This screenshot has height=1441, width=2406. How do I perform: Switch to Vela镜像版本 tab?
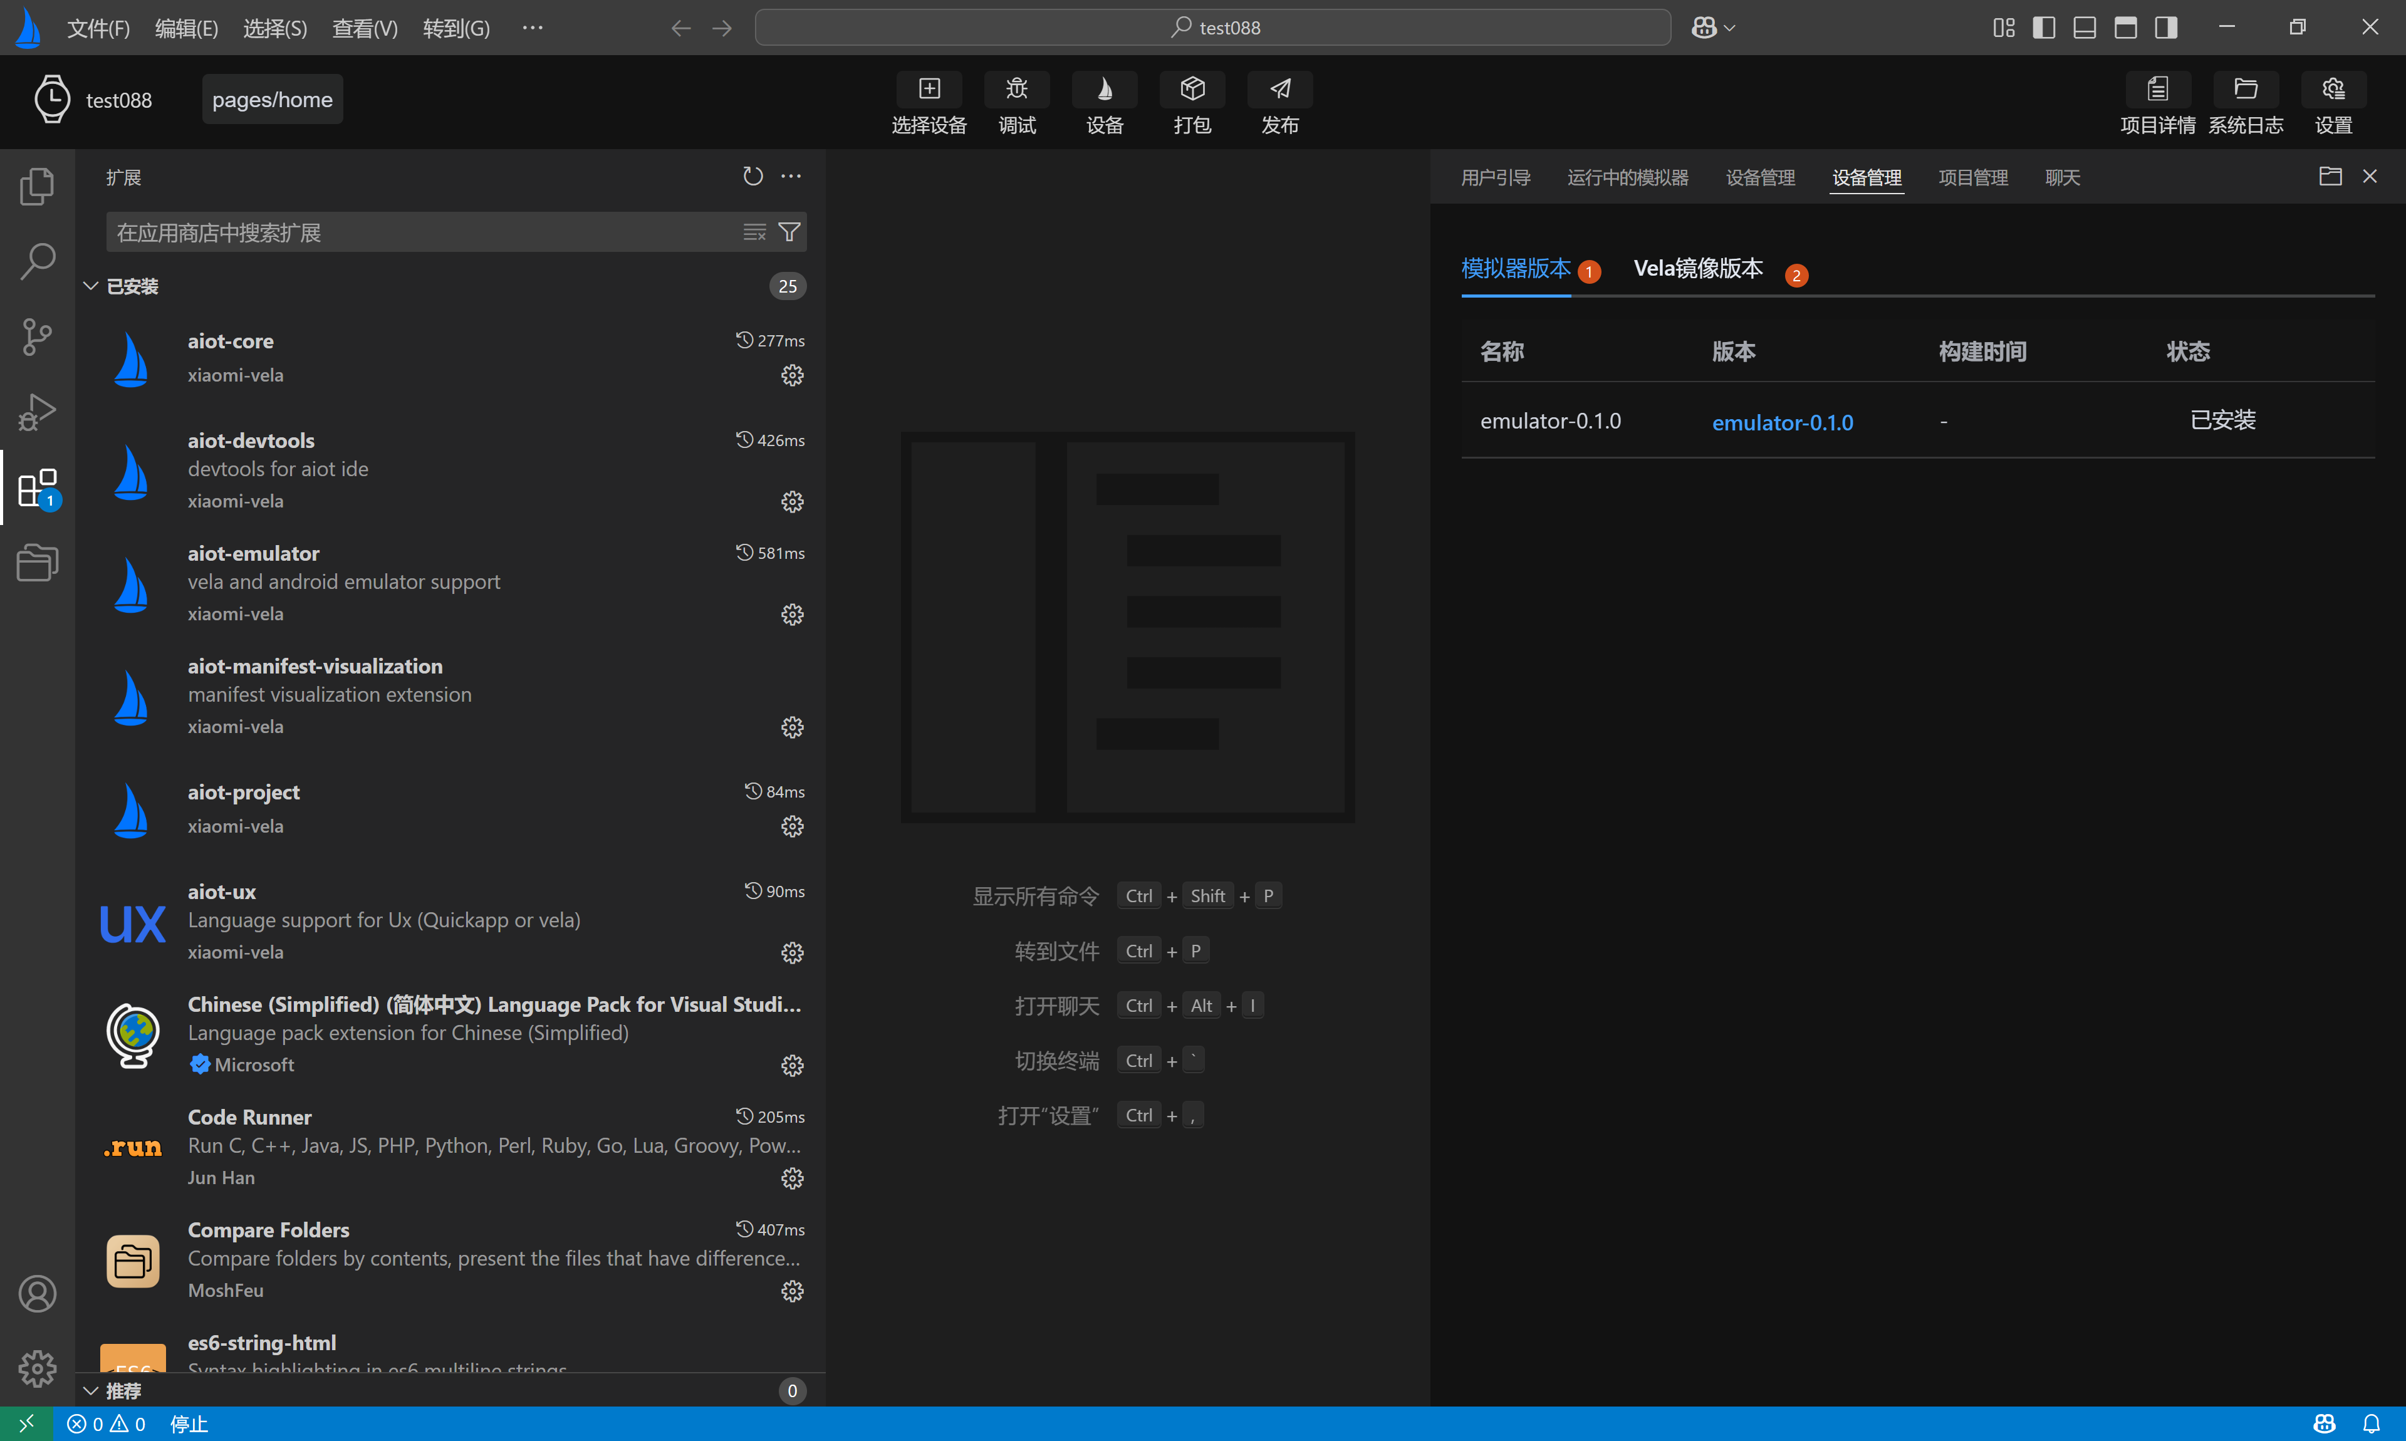(1697, 268)
